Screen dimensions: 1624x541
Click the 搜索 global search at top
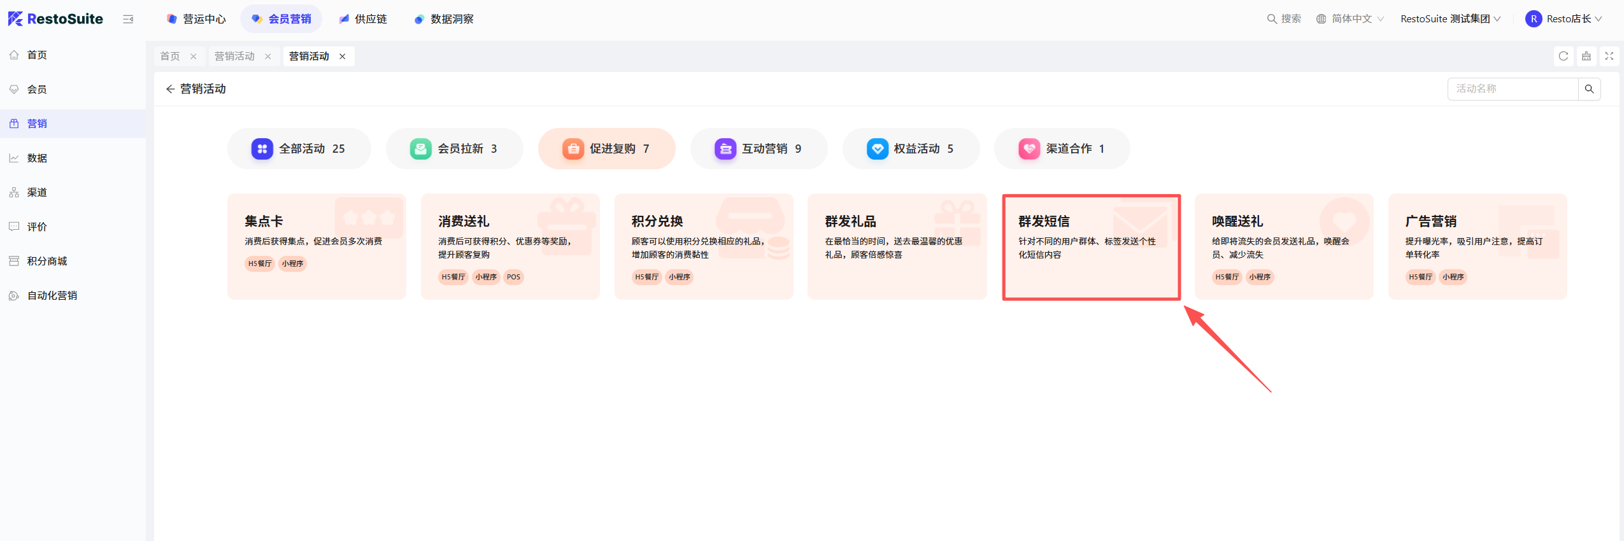pos(1283,19)
